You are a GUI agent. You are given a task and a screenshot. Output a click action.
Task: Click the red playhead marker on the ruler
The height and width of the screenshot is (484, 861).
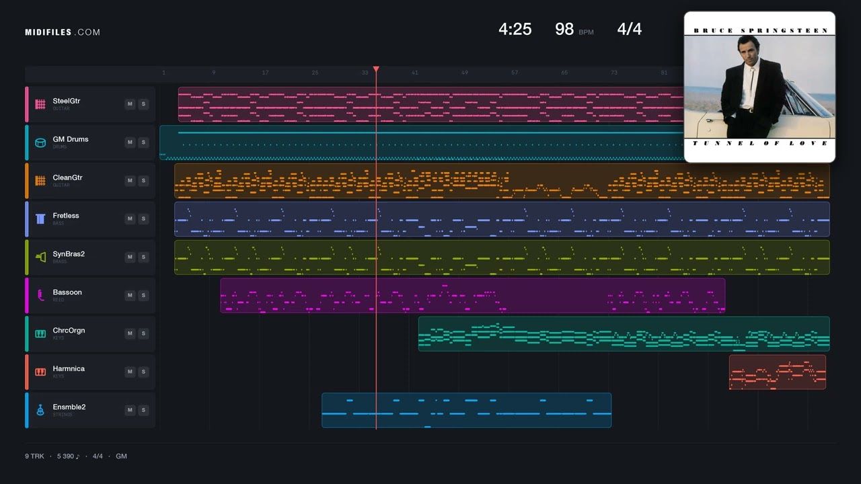point(376,69)
